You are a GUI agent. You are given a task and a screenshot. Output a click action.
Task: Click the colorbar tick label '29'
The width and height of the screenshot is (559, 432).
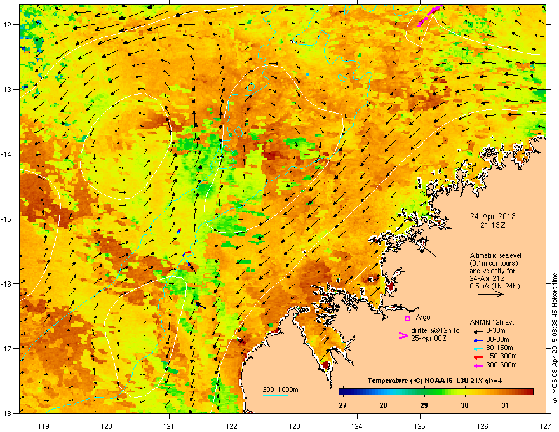click(x=424, y=405)
